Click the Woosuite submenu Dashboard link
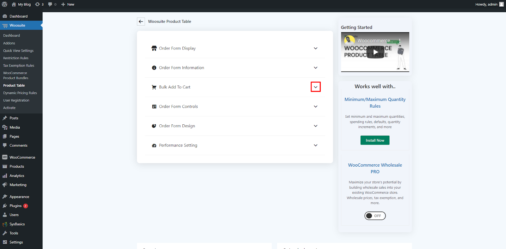The height and width of the screenshot is (249, 506). (x=12, y=36)
